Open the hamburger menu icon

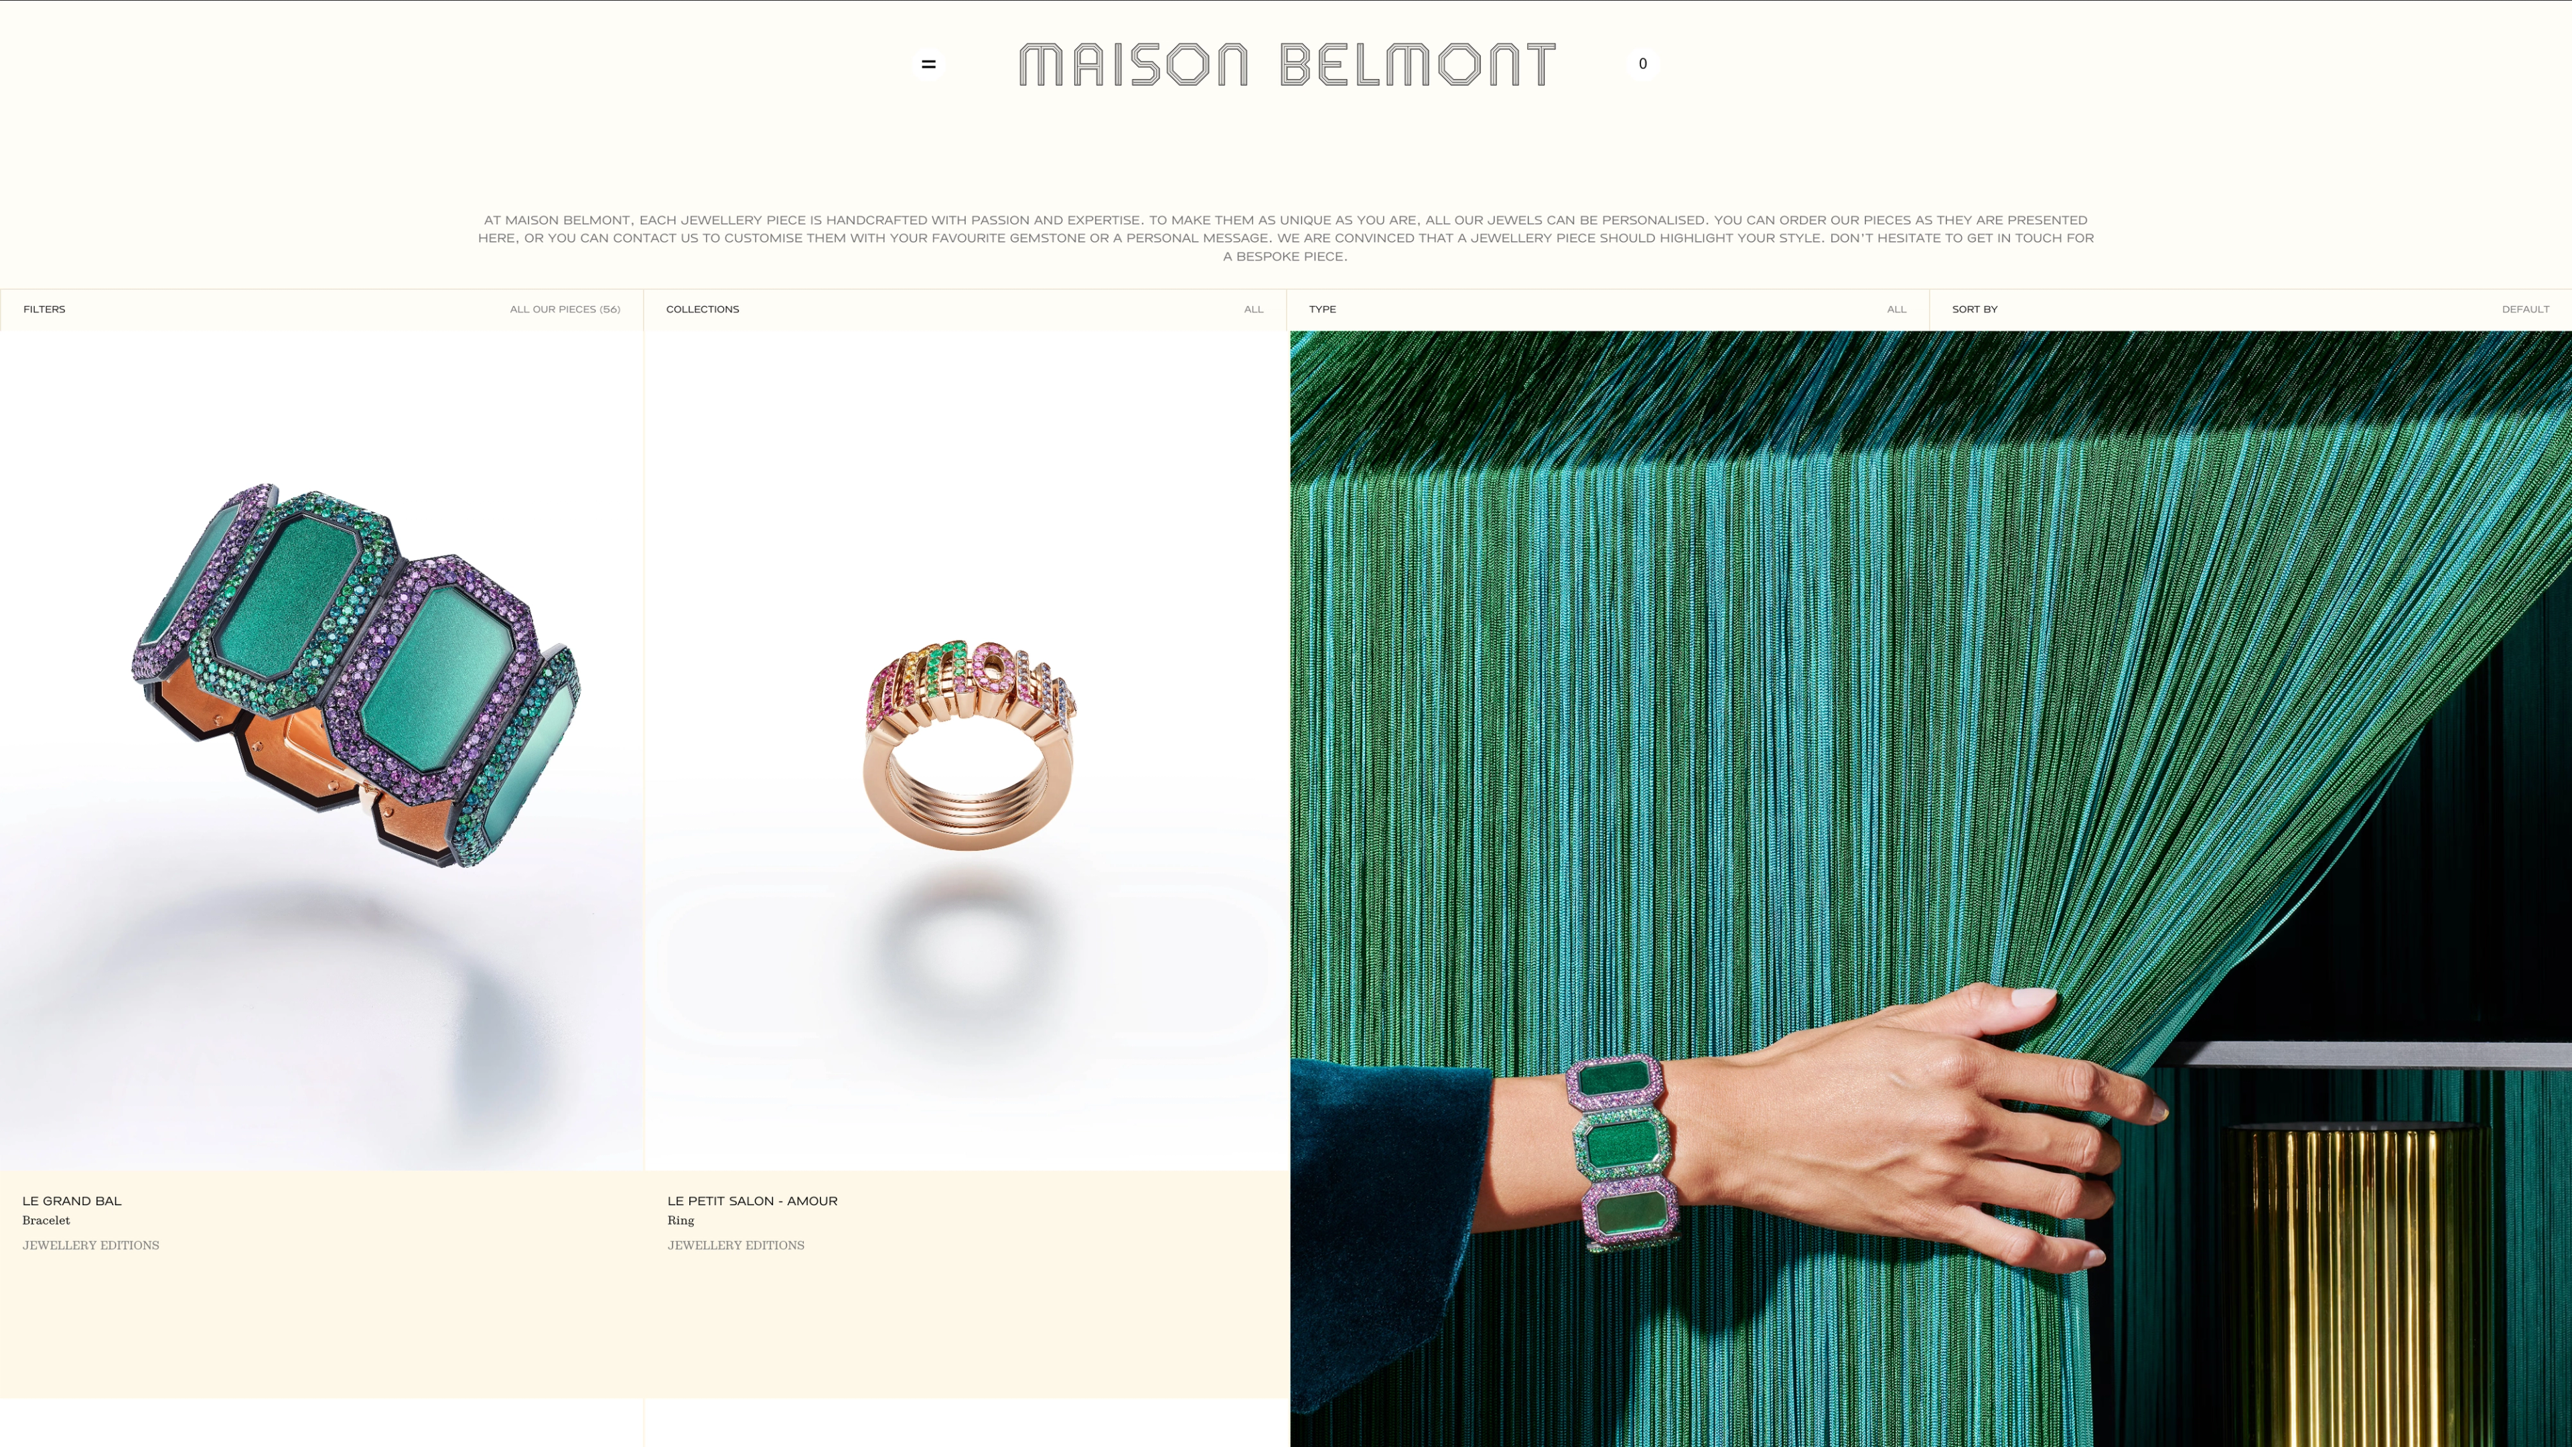[928, 64]
